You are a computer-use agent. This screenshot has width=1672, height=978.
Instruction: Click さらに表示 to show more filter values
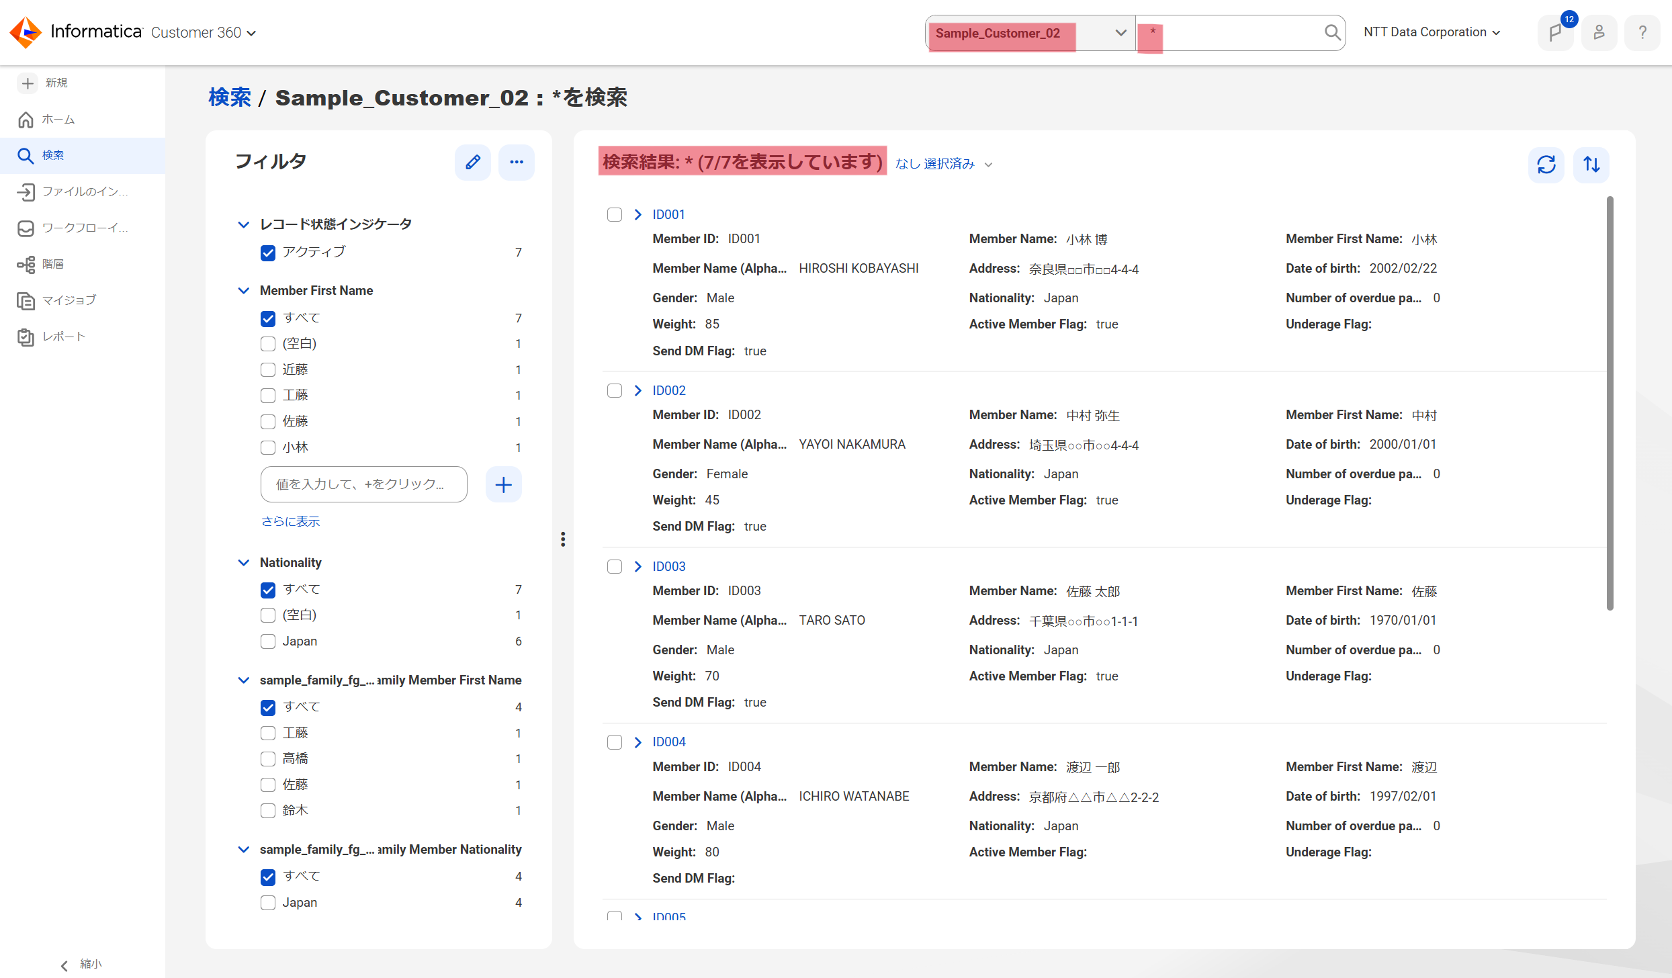click(x=290, y=521)
